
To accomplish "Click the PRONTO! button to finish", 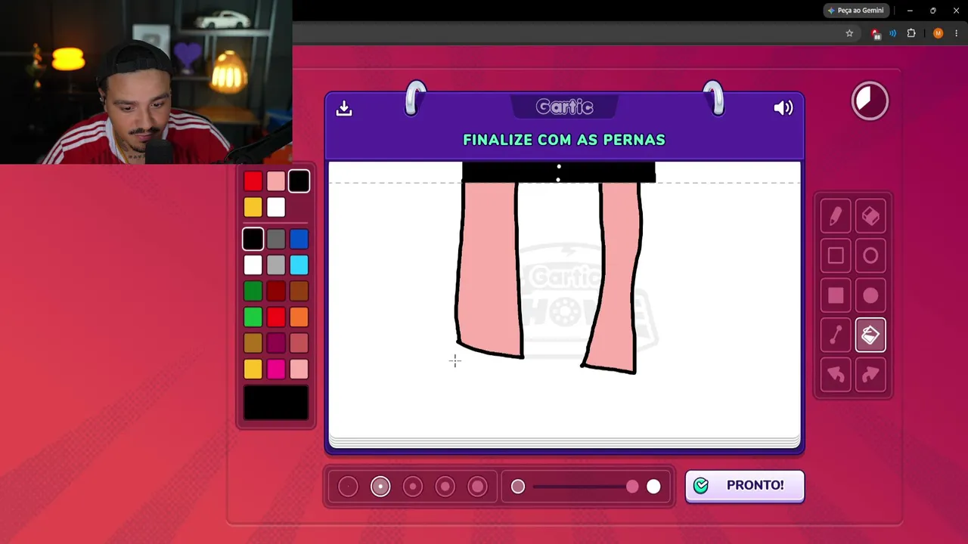I will click(x=745, y=486).
